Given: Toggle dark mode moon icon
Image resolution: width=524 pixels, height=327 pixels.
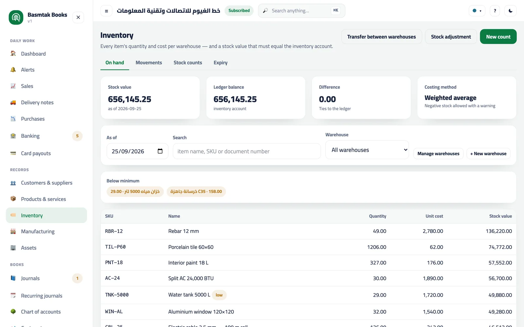Looking at the screenshot, I should tap(511, 11).
